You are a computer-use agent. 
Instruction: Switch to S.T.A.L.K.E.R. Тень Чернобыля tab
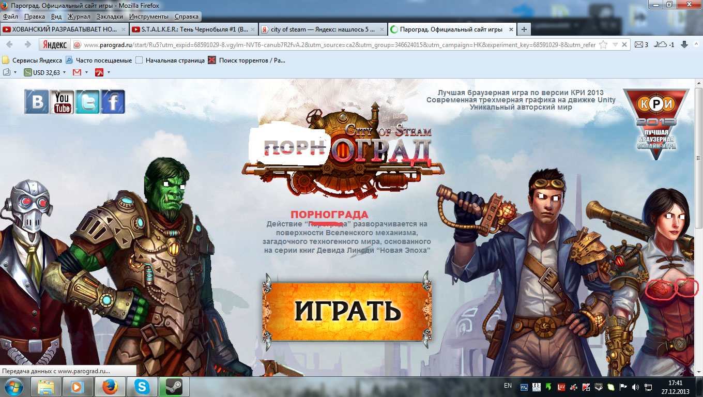193,29
